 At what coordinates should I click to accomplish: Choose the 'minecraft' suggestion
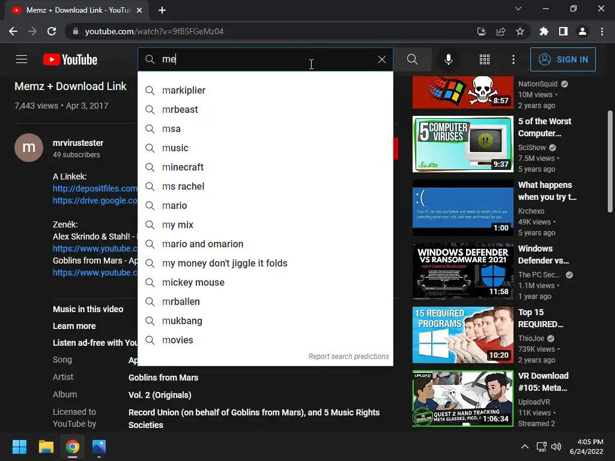(265, 167)
